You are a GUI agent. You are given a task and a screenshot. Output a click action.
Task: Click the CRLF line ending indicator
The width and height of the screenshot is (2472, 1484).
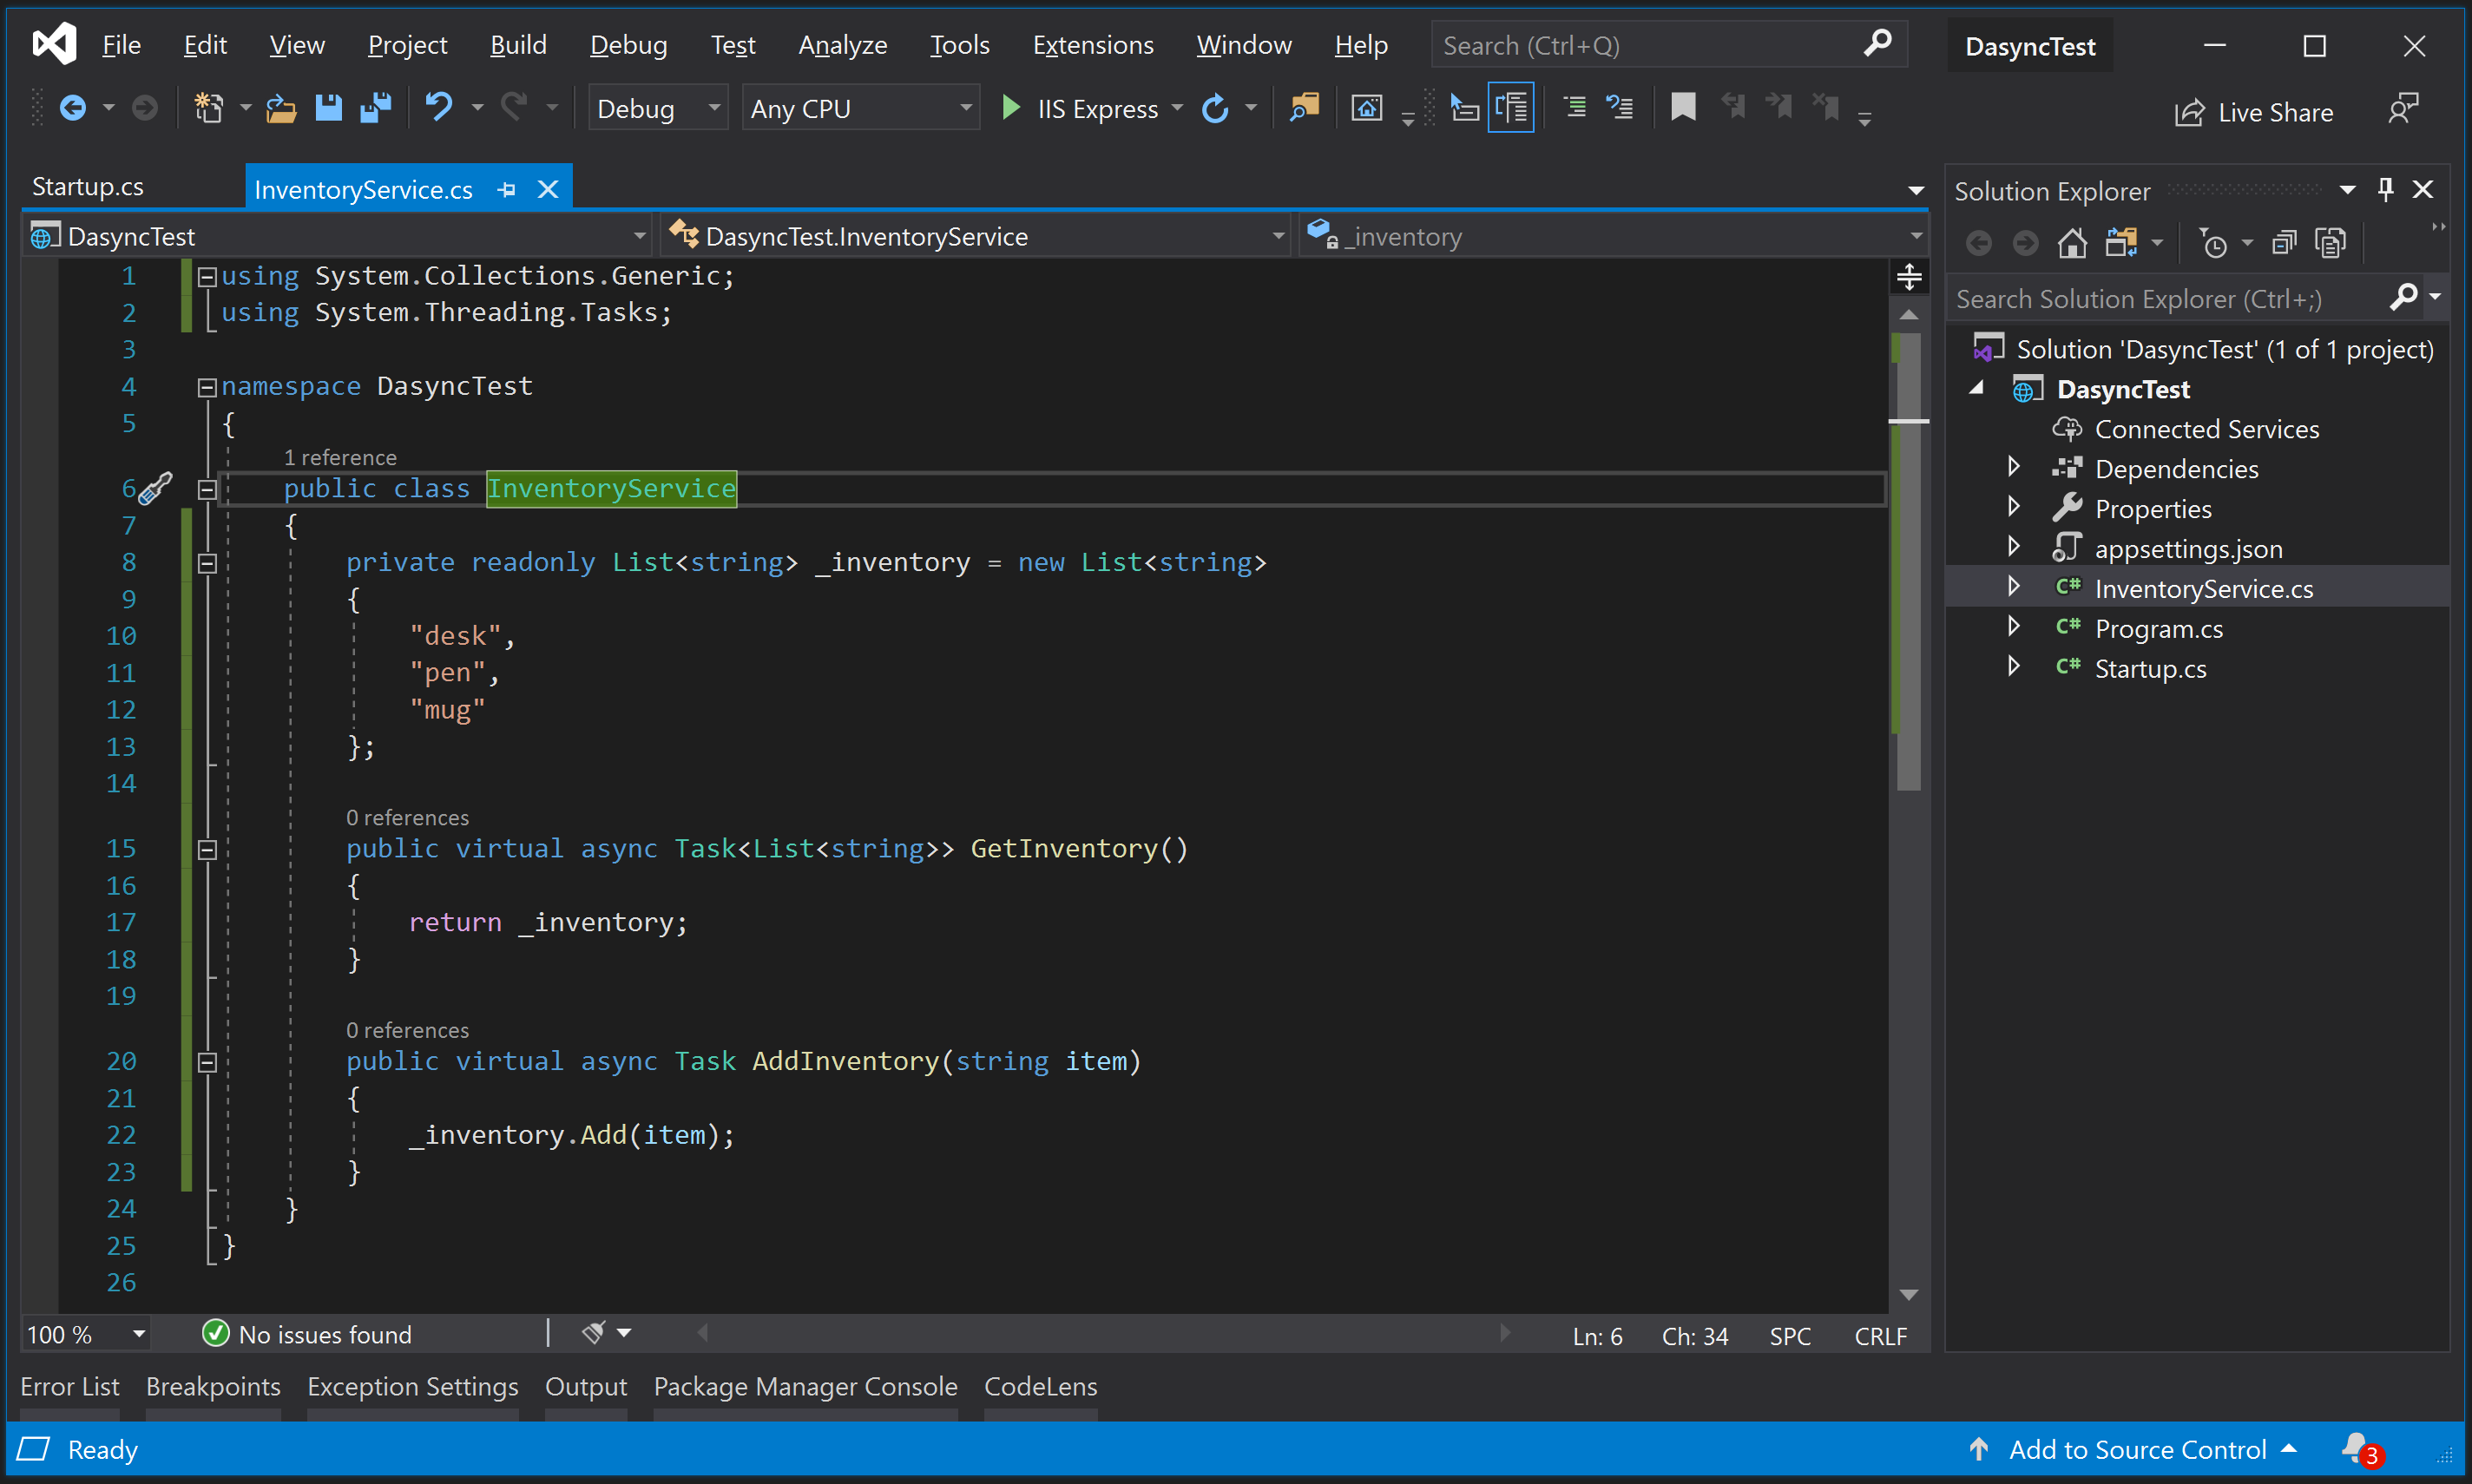tap(1880, 1336)
